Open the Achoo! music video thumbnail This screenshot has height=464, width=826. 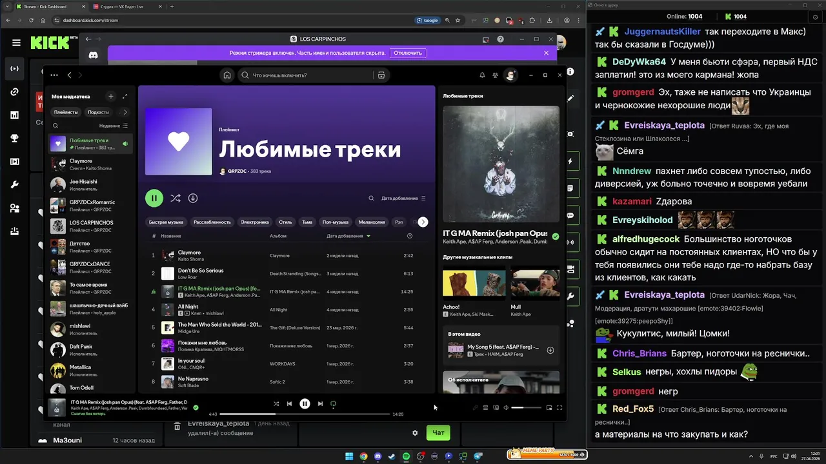coord(474,284)
